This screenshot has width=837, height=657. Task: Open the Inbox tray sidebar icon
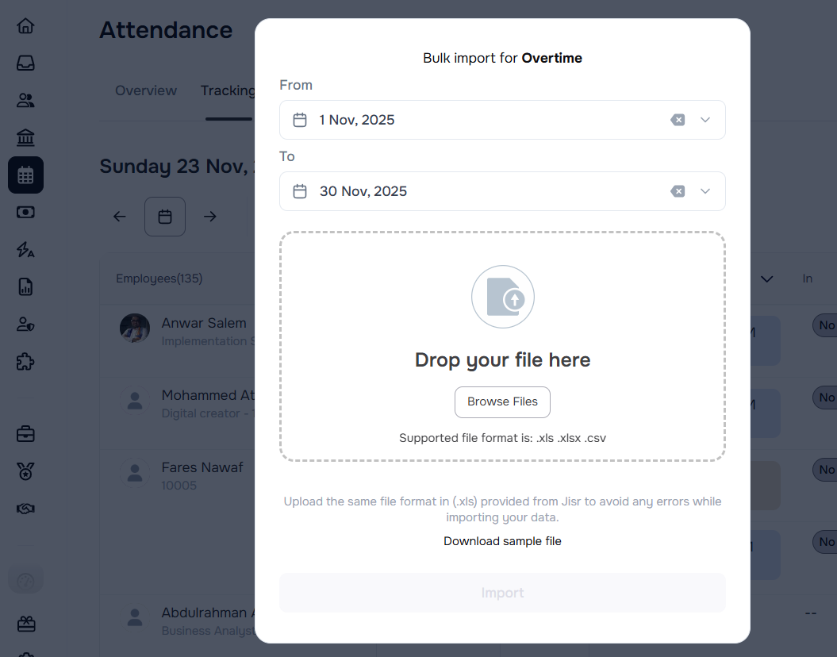pos(25,63)
